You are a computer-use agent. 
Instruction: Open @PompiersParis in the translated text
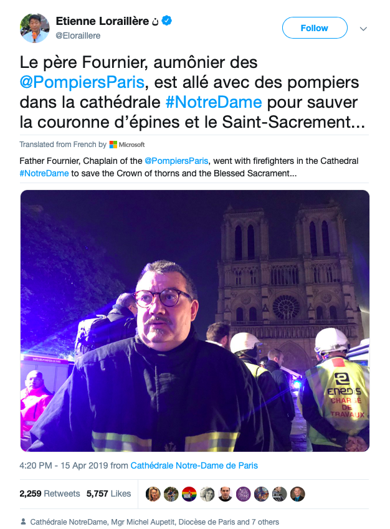(x=176, y=161)
